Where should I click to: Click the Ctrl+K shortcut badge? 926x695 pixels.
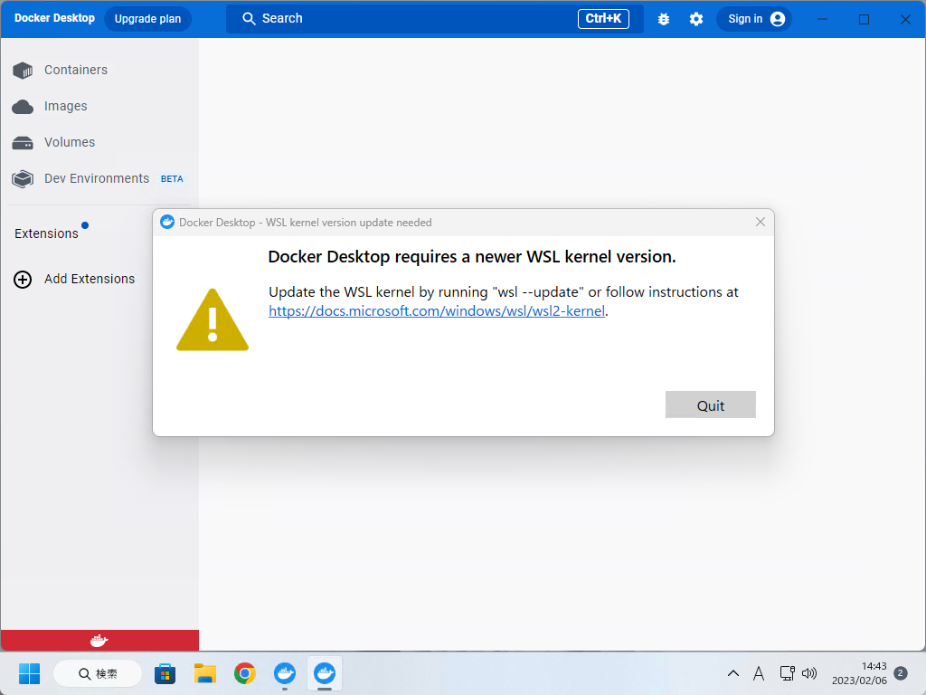(603, 19)
